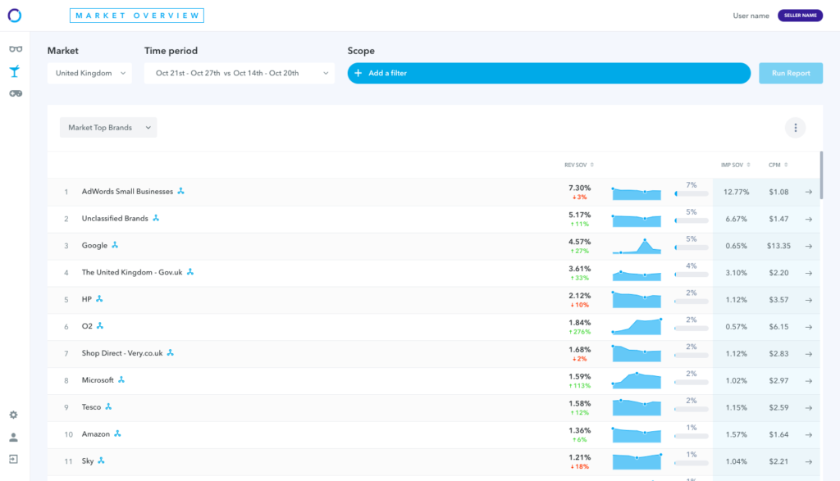Select the Tesco brand name
Screen dimensions: 840x481
click(91, 407)
